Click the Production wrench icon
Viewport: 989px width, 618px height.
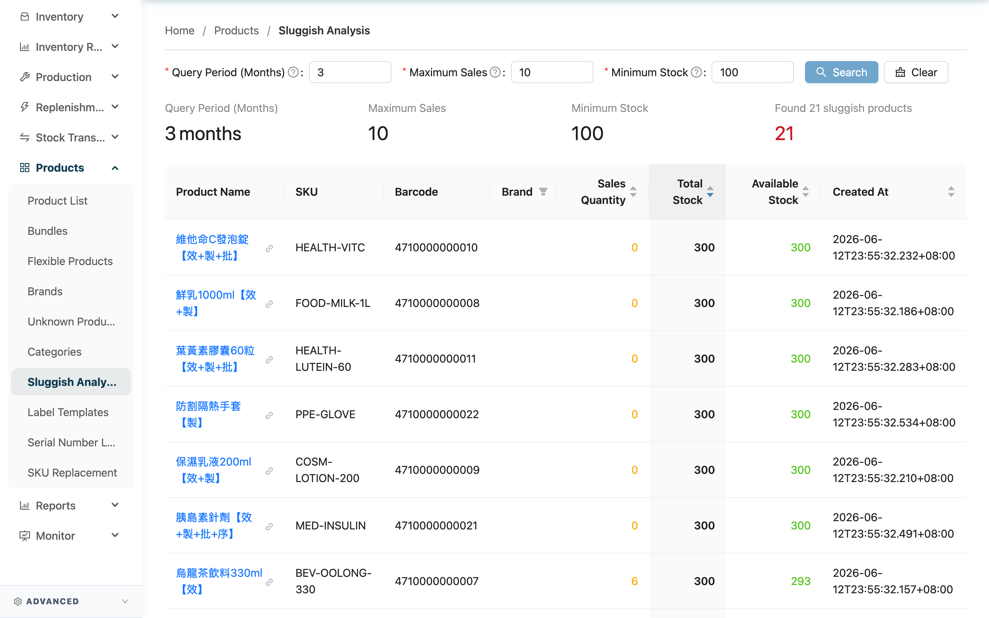coord(25,77)
